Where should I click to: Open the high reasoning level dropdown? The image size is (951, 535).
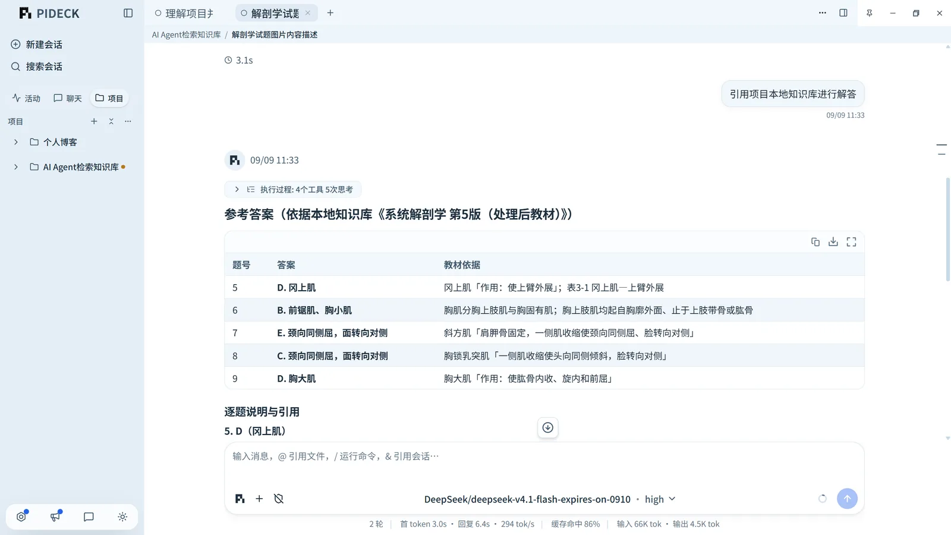coord(660,499)
